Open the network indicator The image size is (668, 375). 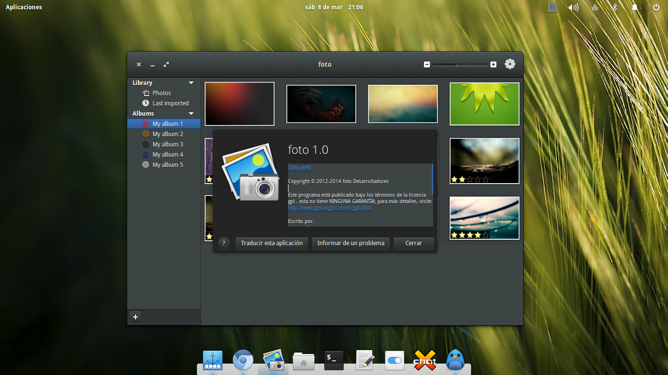[595, 7]
